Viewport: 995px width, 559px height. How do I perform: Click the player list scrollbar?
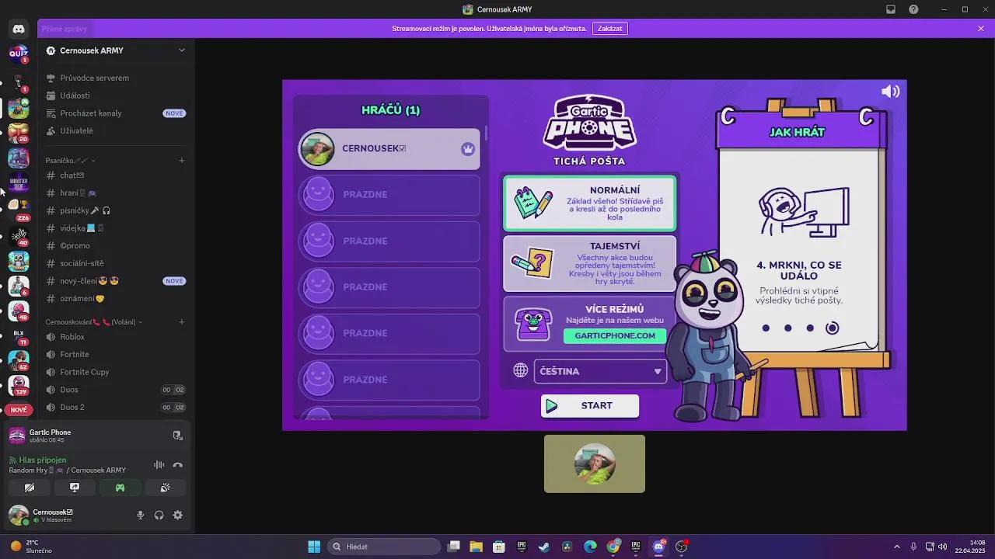(x=486, y=134)
